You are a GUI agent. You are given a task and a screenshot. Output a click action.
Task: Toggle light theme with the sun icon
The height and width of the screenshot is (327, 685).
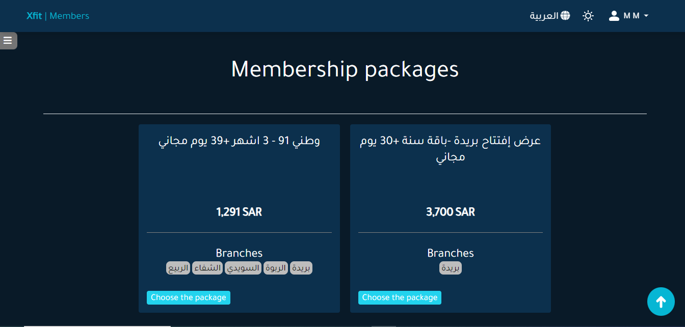pos(588,16)
